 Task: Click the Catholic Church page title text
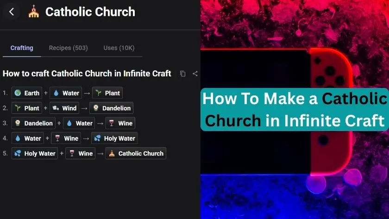tap(90, 12)
